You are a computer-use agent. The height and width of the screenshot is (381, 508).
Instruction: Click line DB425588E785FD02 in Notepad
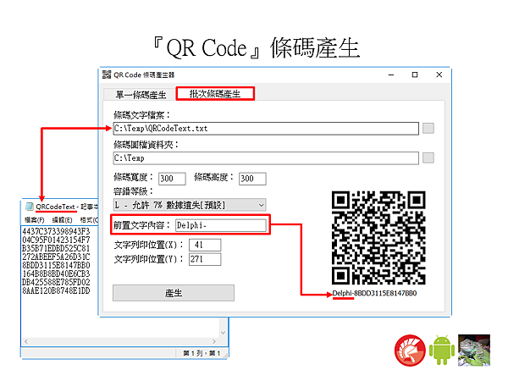click(x=56, y=282)
